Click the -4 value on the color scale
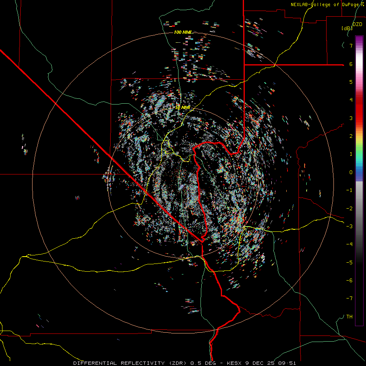The height and width of the screenshot is (366, 366). 349,244
